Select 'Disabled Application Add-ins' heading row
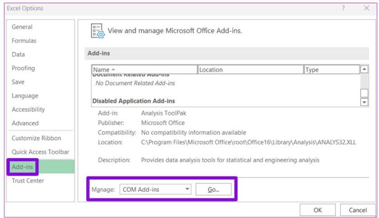The image size is (379, 218). point(133,101)
